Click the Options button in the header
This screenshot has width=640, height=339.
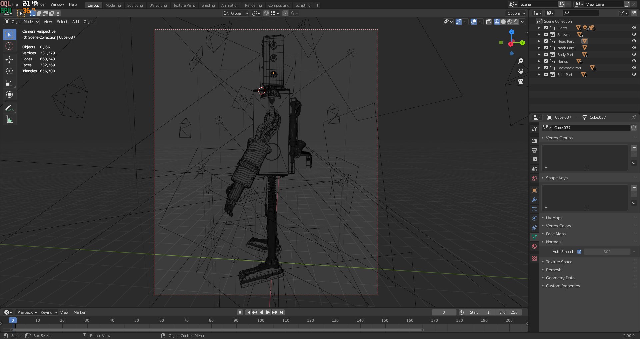pos(516,13)
